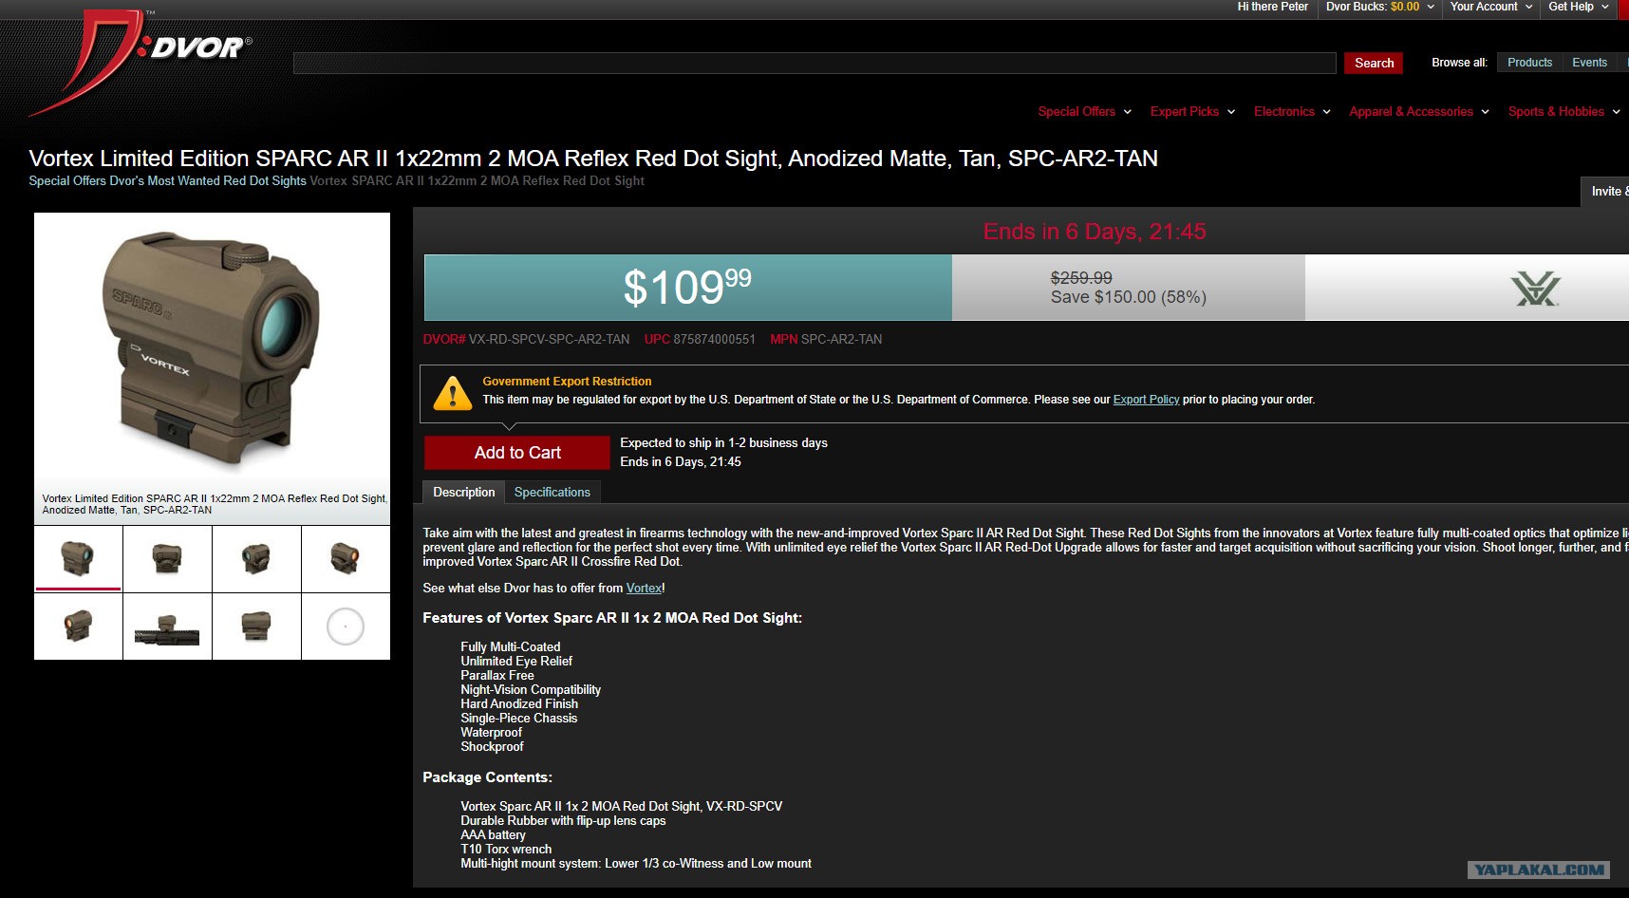1629x898 pixels.
Task: Click the AAA battery package item
Action: click(493, 835)
